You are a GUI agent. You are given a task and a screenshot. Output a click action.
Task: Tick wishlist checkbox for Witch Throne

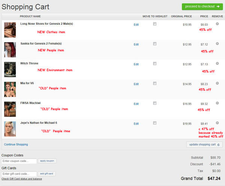tap(154, 64)
